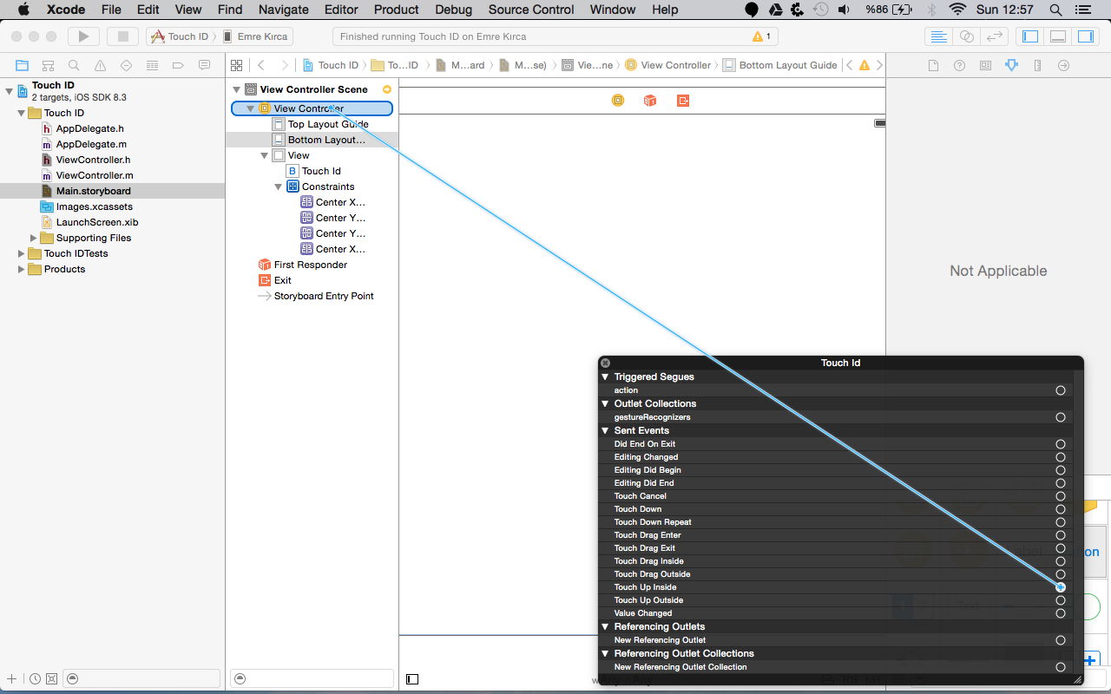Show the Identity inspector
The image size is (1111, 694).
pos(985,65)
